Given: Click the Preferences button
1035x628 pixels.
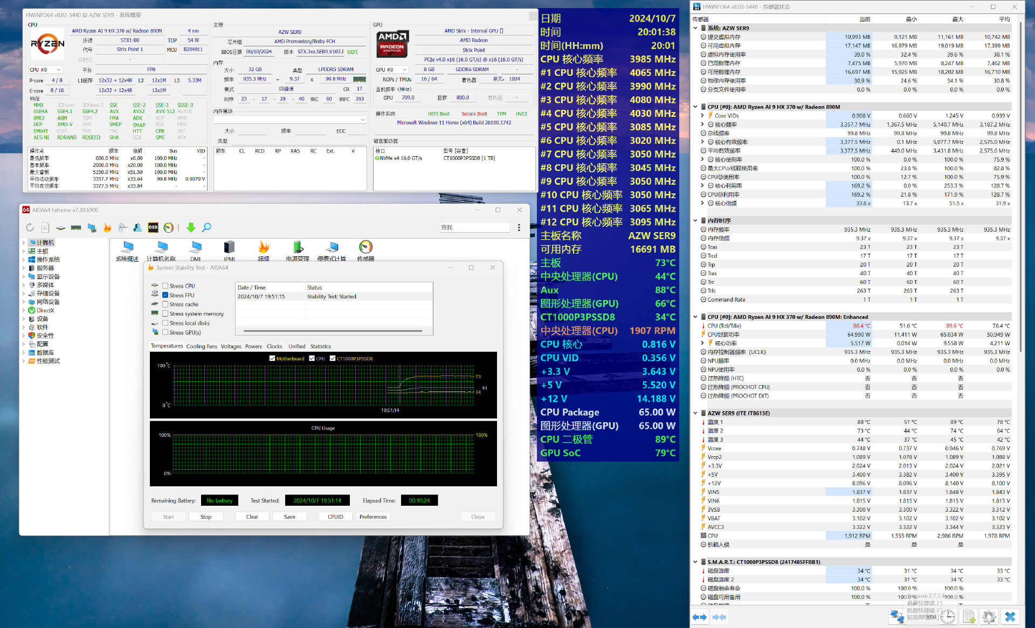Looking at the screenshot, I should tap(372, 517).
